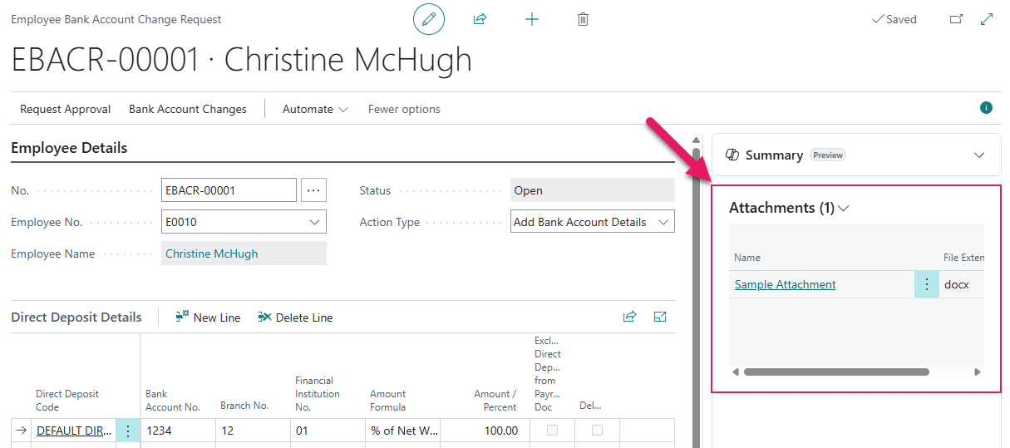This screenshot has height=448, width=1010.
Task: Toggle Excl. Direct Deposit from Payroll Doc checkbox
Action: (x=552, y=431)
